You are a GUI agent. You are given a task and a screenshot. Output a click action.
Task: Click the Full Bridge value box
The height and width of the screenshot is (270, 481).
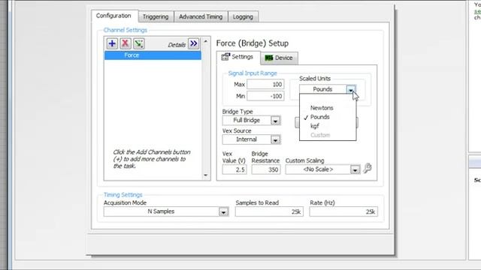[x=247, y=120]
